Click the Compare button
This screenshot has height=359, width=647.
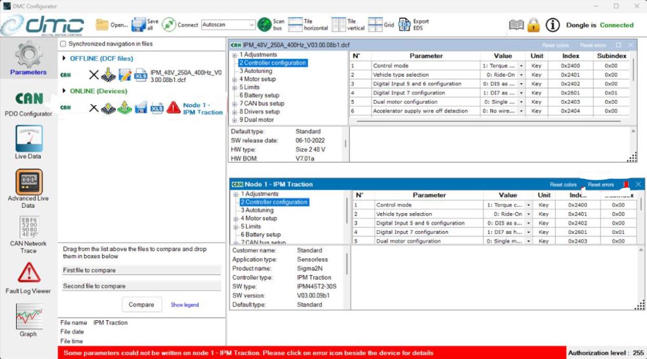click(142, 305)
